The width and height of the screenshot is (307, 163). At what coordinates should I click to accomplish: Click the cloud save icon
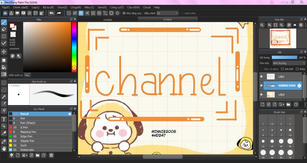tap(5, 13)
